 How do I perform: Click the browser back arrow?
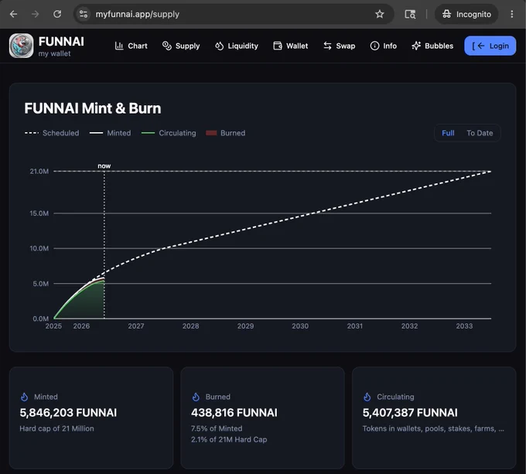click(x=13, y=14)
